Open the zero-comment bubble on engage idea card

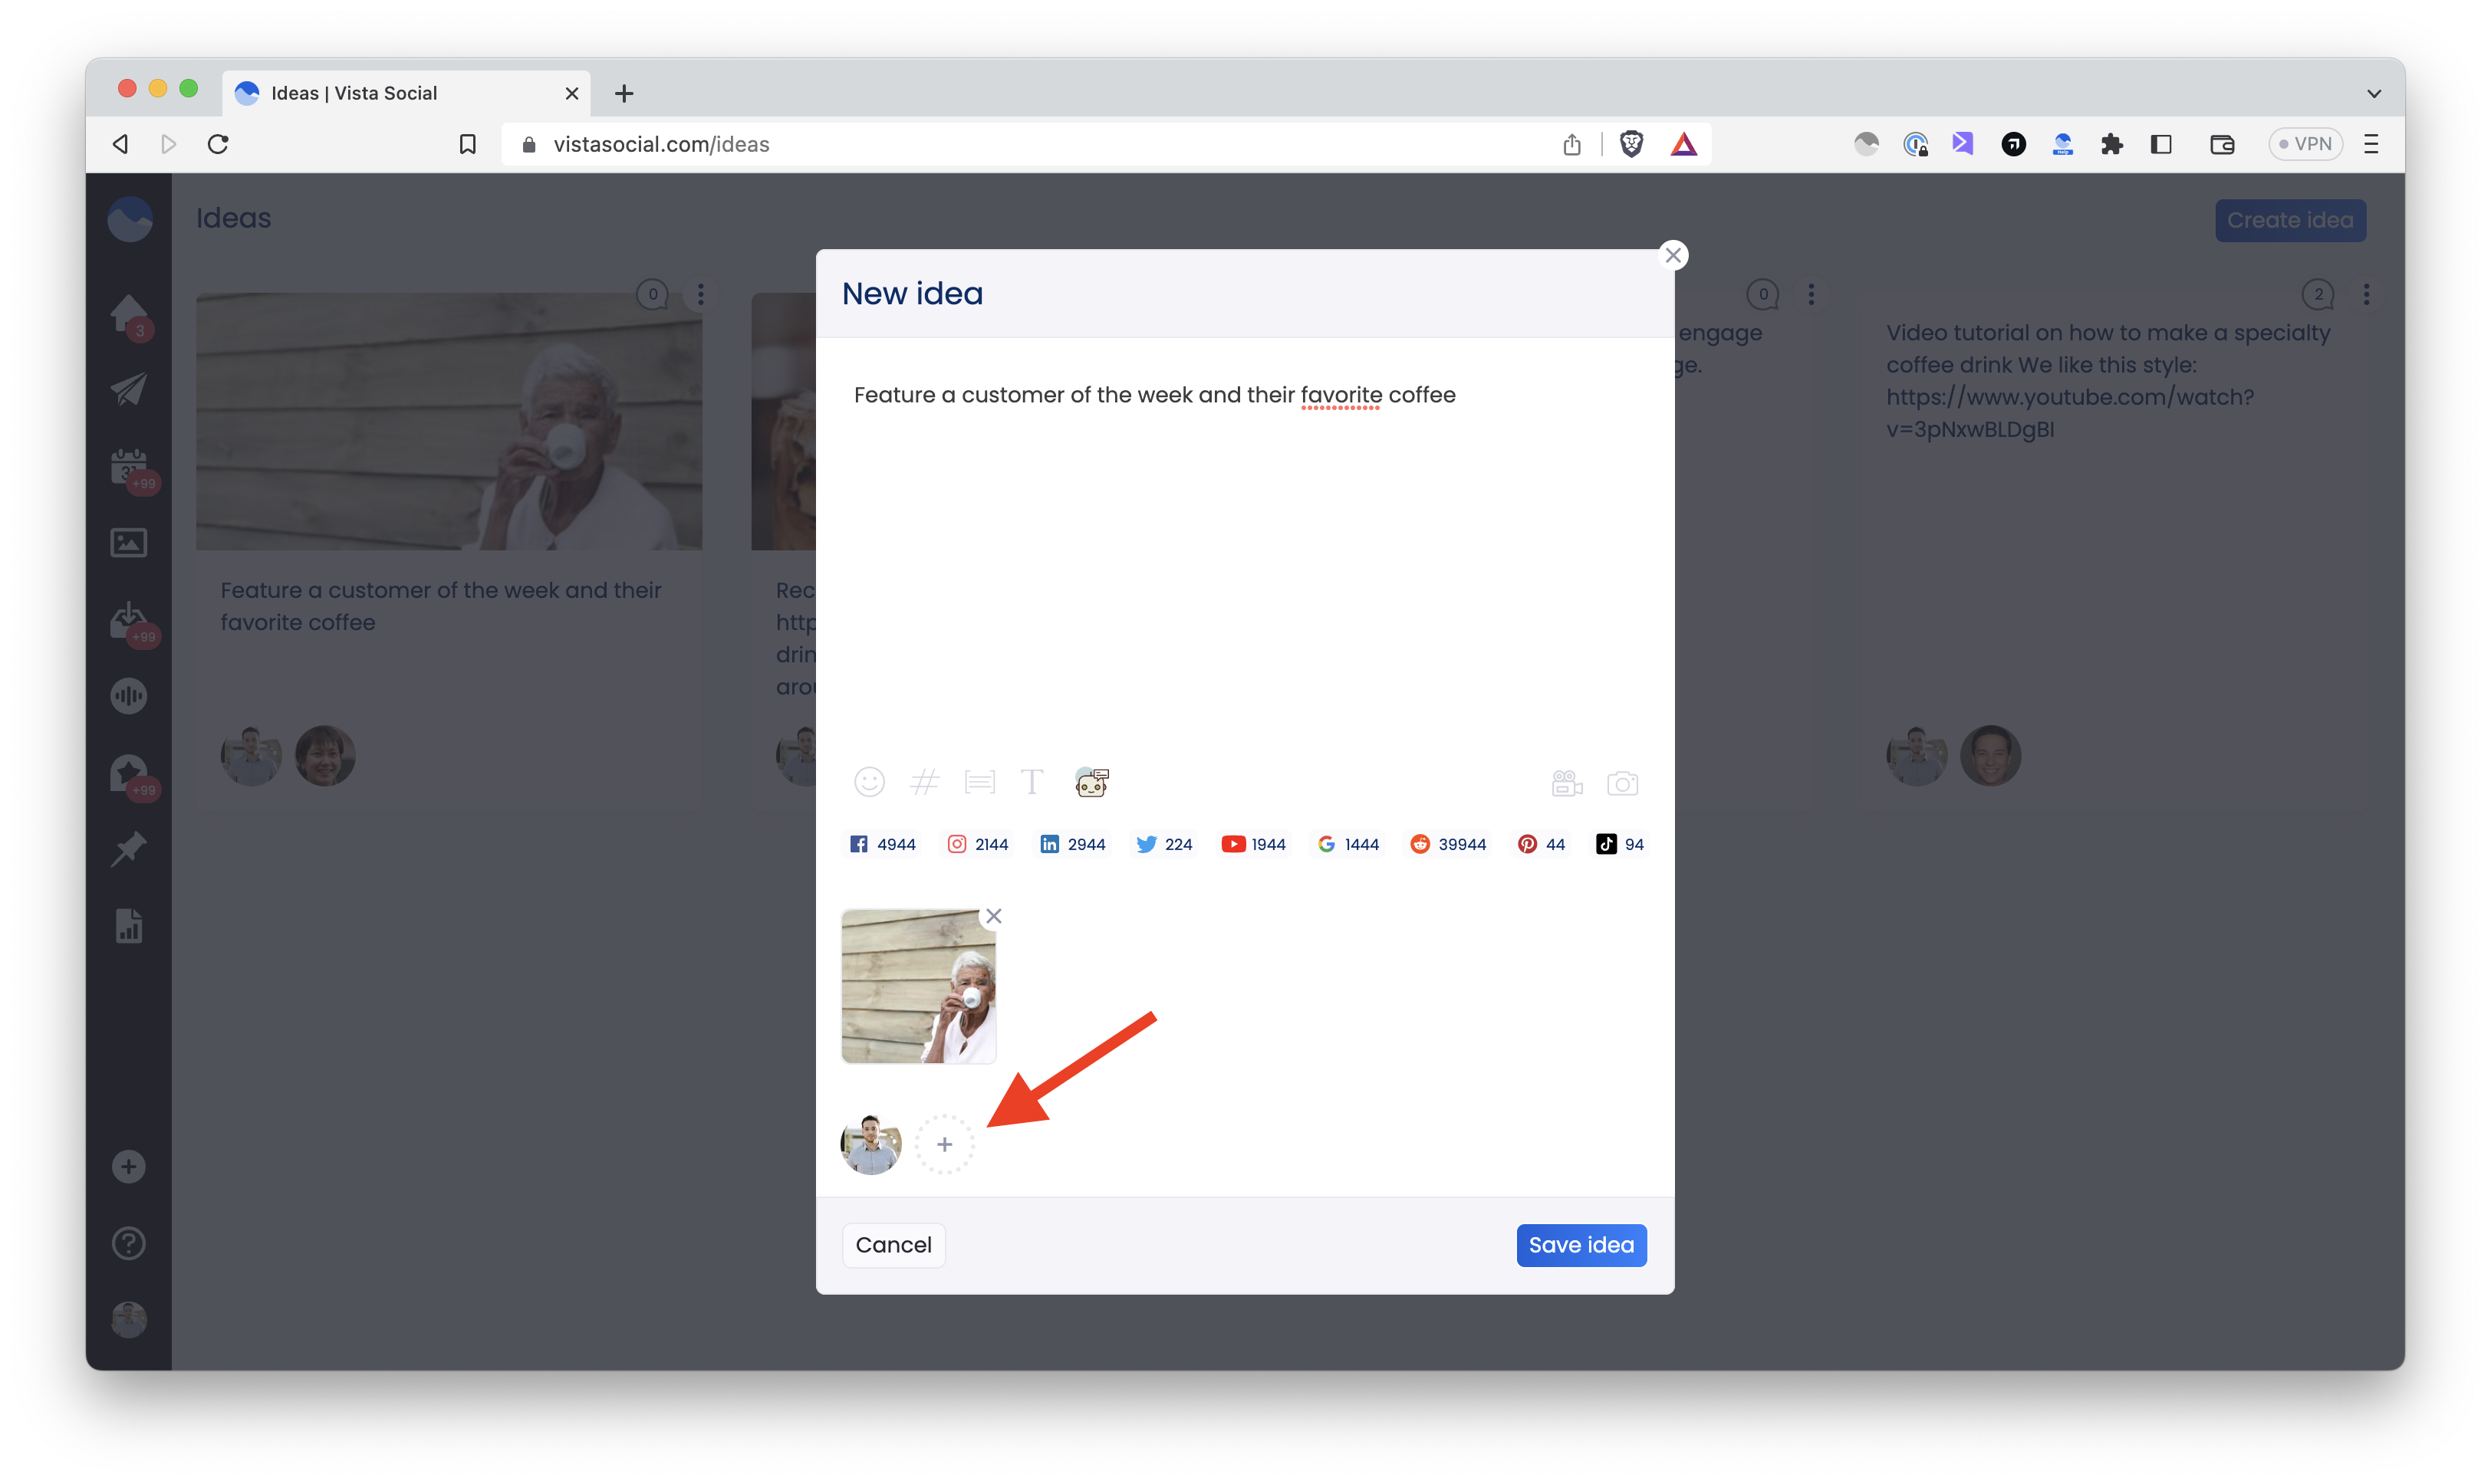point(1762,294)
